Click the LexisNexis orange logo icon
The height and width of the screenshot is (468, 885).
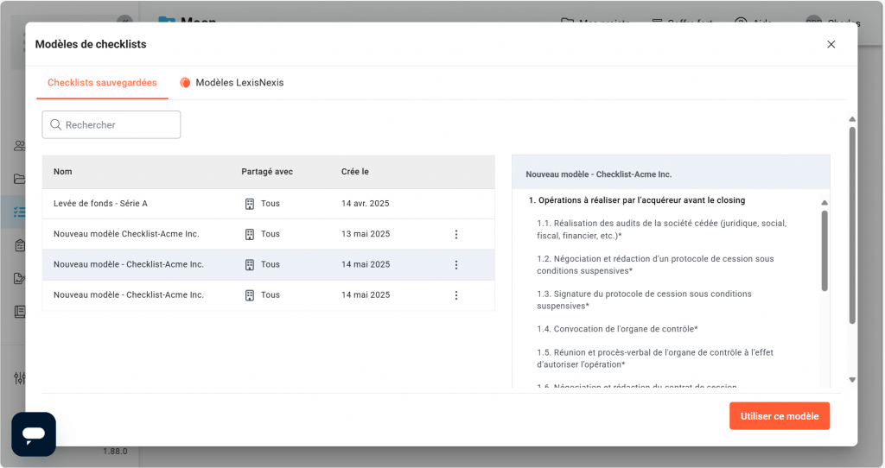(185, 83)
